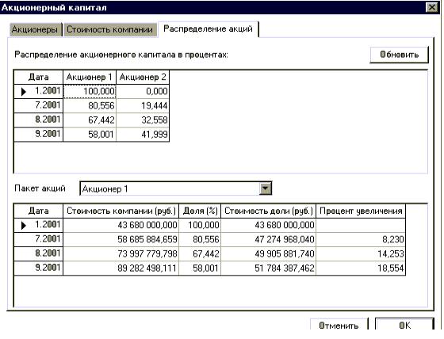This screenshot has height=339, width=444.
Task: Click percent increase 14,253
Action: (361, 253)
